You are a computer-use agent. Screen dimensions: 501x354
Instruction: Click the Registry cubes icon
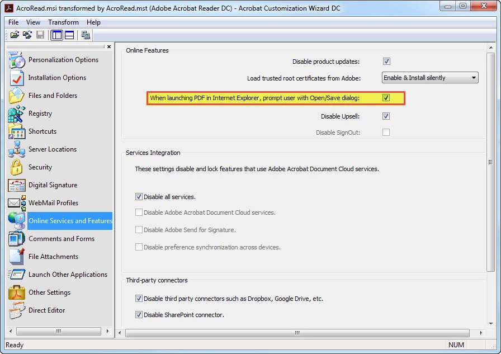click(x=17, y=114)
